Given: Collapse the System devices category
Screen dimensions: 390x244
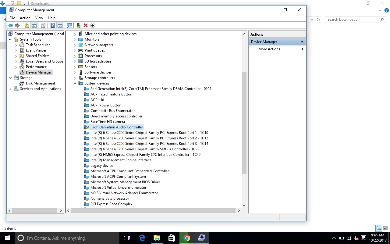Looking at the screenshot, I should coord(75,83).
